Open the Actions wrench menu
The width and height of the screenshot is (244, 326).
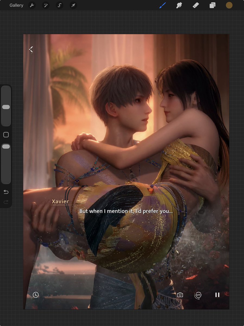tap(32, 5)
